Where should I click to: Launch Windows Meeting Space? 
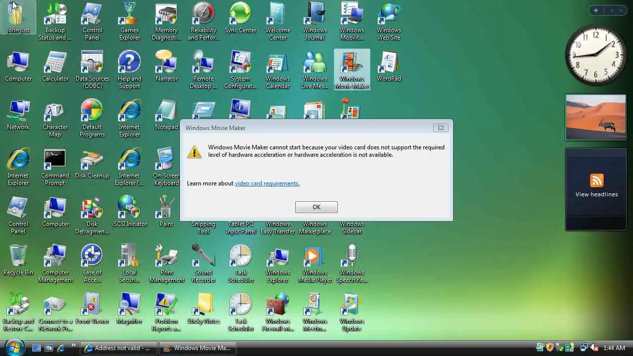[x=315, y=312]
